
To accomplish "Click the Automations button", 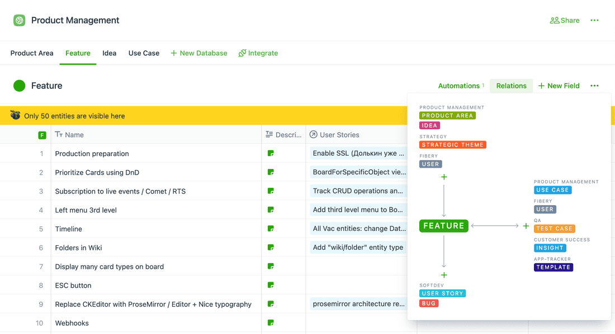I will point(458,85).
